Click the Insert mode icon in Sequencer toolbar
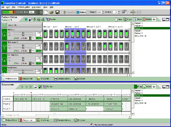 [147, 87]
